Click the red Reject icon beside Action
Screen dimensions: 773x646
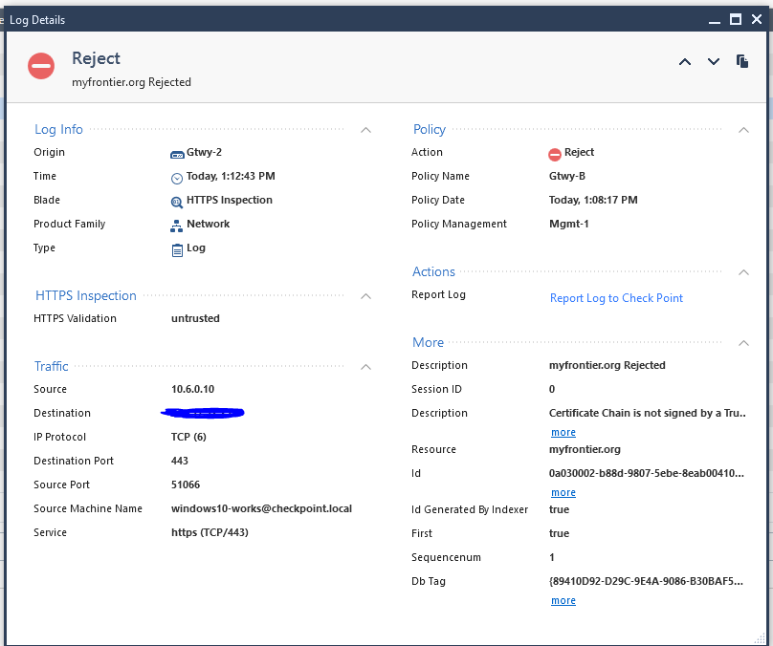(x=555, y=152)
